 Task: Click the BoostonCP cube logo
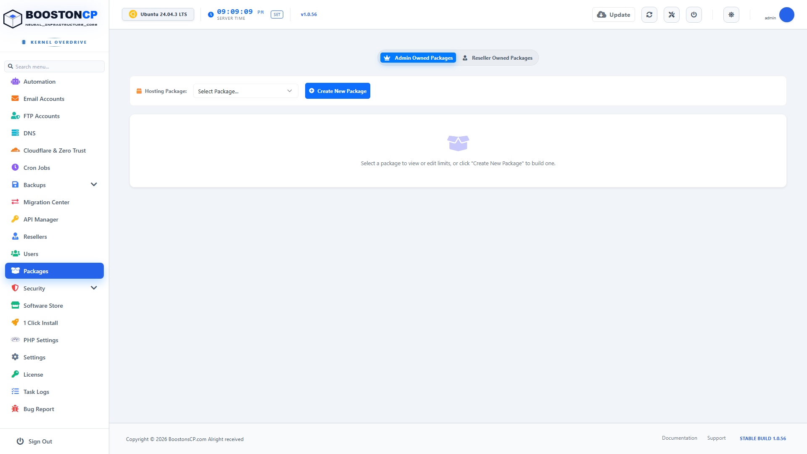(x=13, y=19)
